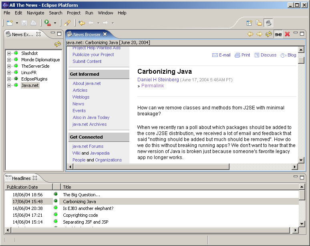Click status dot for The Big Question
The height and width of the screenshot is (246, 310).
pos(56,194)
